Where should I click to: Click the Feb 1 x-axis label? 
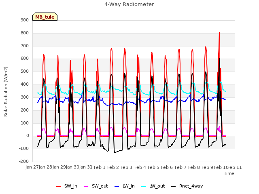(x=100, y=167)
